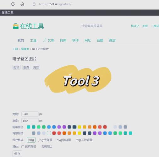This screenshot has width=159, height=157.
Task: Click the green 在线工具 toolbox logo
Action: tap(28, 26)
